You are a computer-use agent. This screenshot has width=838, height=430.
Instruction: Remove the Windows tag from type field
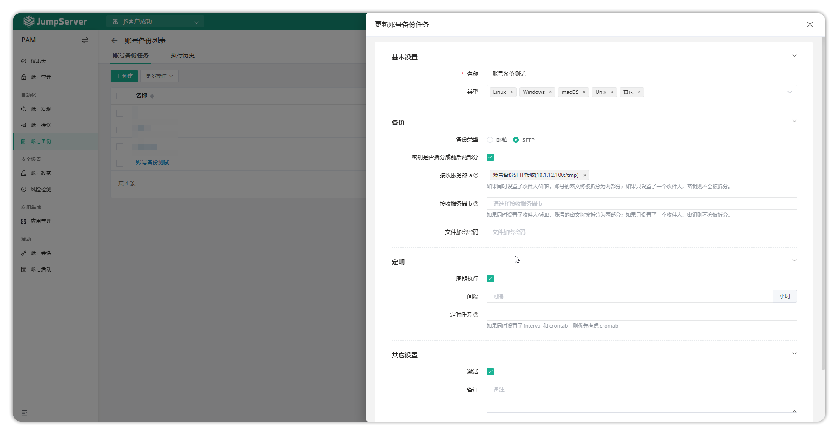tap(550, 92)
